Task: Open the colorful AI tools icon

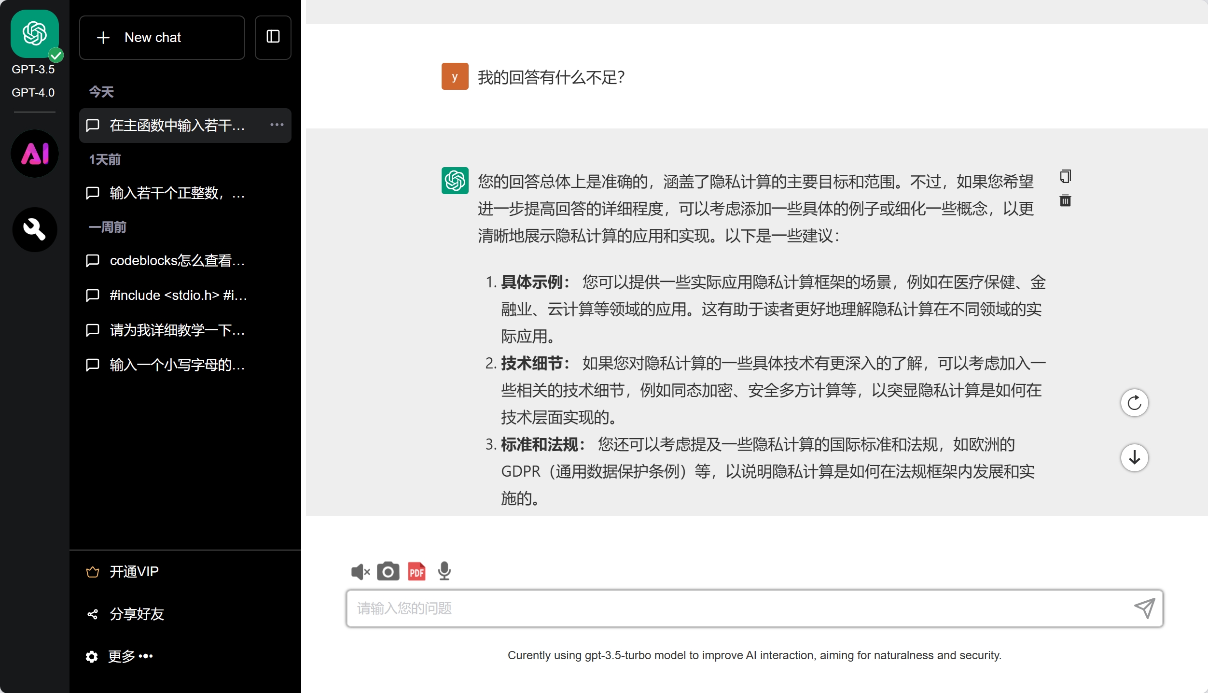Action: [x=35, y=154]
